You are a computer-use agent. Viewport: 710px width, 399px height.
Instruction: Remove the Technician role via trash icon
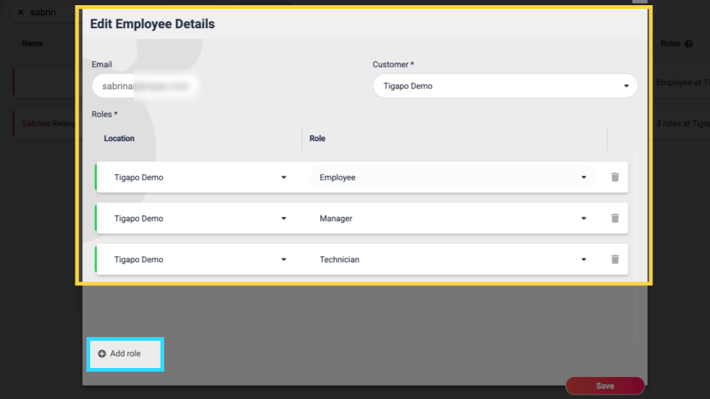pyautogui.click(x=615, y=259)
